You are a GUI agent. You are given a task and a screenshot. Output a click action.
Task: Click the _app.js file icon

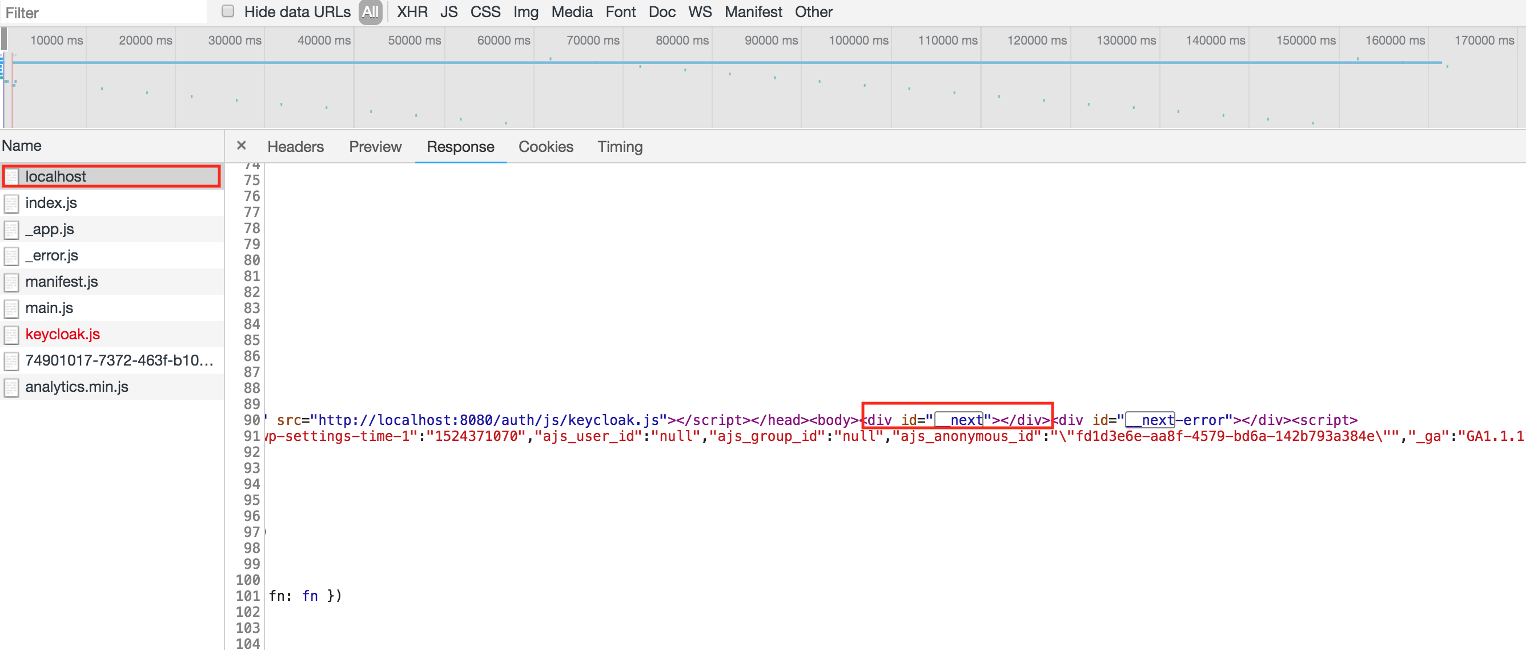click(x=12, y=229)
